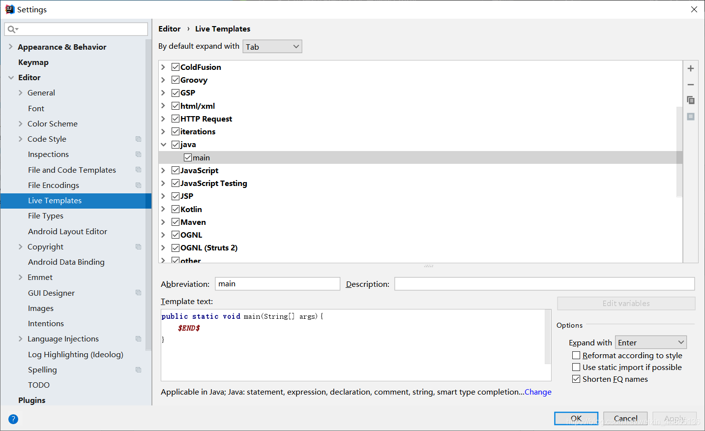705x431 pixels.
Task: Remove selected template with minus icon
Action: click(691, 85)
